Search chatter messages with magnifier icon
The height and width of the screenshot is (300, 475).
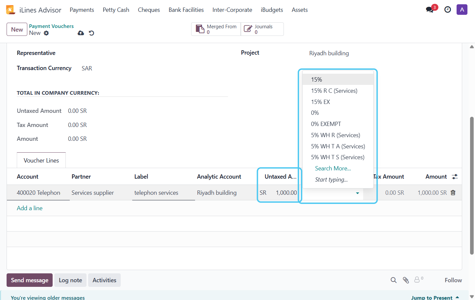click(x=393, y=280)
